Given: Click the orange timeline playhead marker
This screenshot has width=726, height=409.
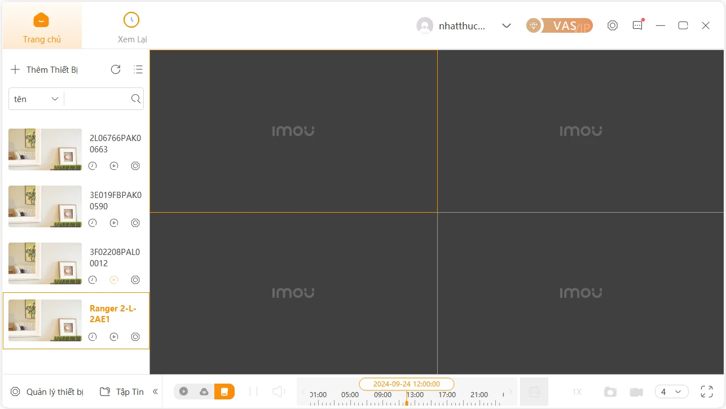Looking at the screenshot, I should pos(406,402).
